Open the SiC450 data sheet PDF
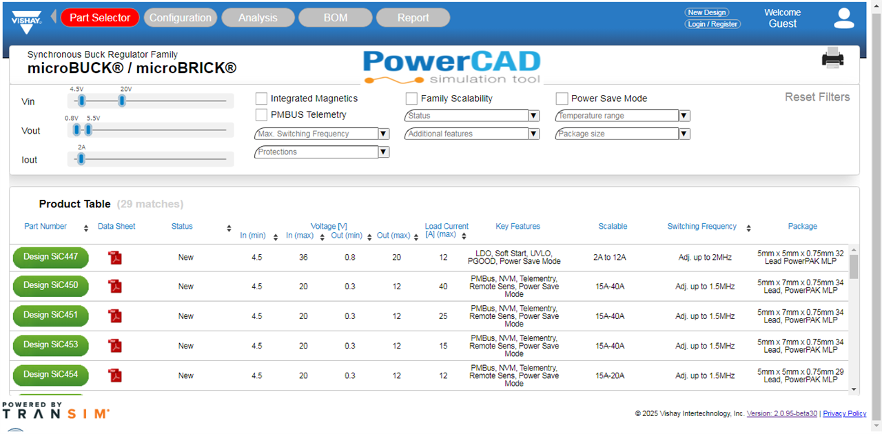 point(115,285)
